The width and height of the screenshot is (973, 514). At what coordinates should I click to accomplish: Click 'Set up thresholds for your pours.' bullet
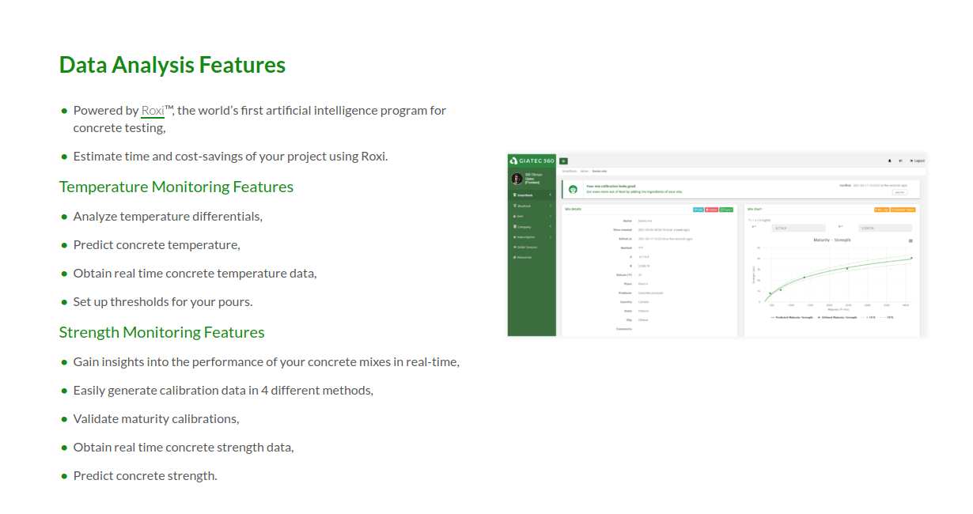click(x=163, y=302)
